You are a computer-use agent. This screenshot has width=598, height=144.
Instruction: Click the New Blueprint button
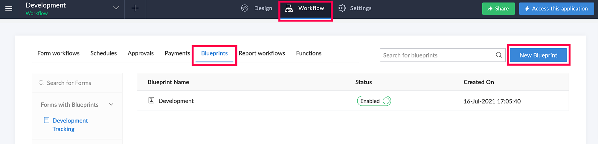(x=538, y=55)
